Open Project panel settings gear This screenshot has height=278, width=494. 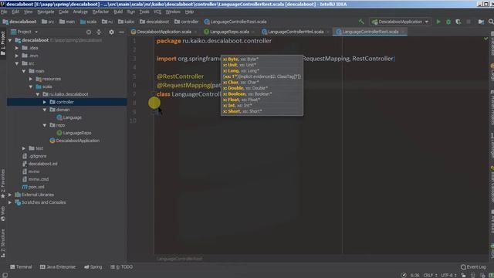click(111, 32)
